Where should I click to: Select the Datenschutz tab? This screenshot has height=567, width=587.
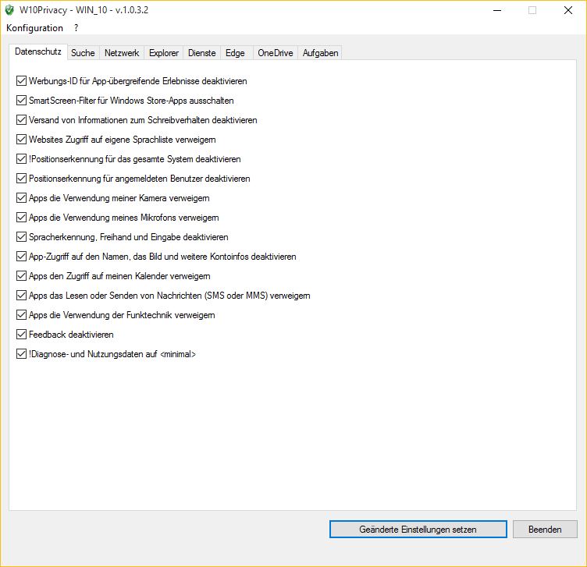(x=37, y=51)
